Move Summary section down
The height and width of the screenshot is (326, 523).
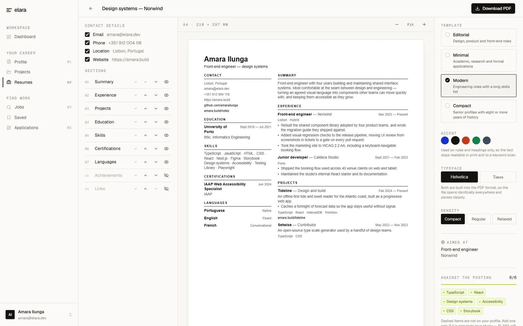point(156,82)
